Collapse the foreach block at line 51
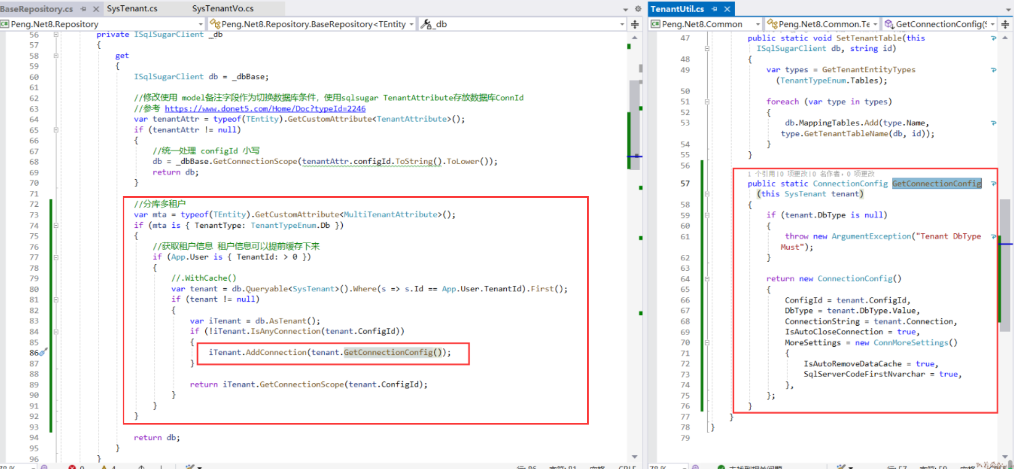This screenshot has height=469, width=1014. tap(707, 102)
